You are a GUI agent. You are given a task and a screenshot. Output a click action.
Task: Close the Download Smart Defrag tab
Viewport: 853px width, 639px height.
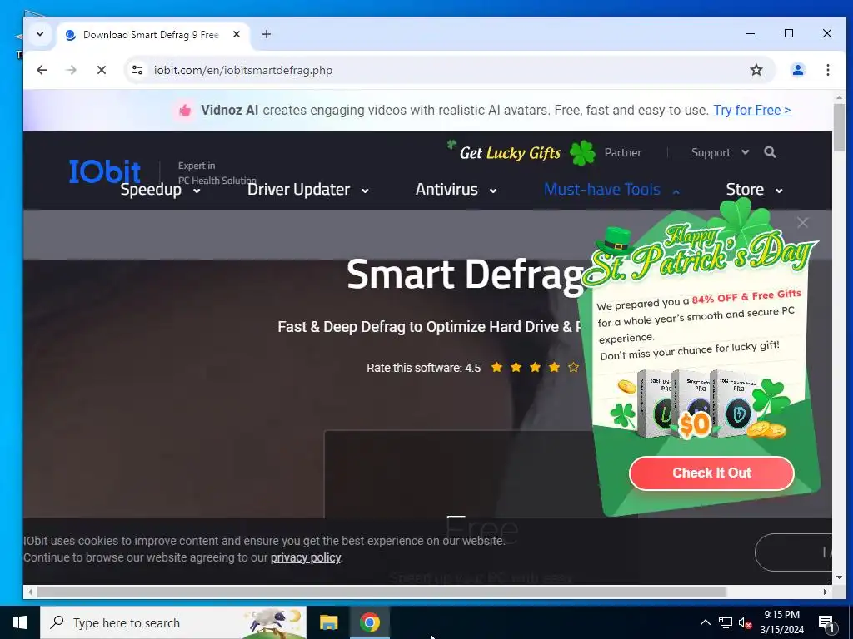coord(237,34)
